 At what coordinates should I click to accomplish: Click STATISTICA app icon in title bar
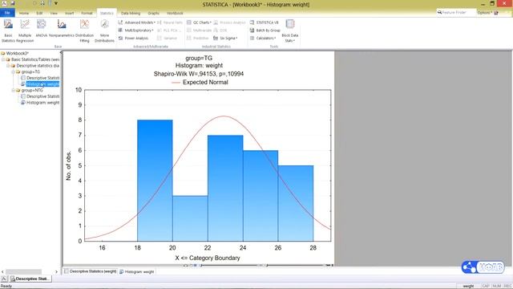pyautogui.click(x=4, y=3)
